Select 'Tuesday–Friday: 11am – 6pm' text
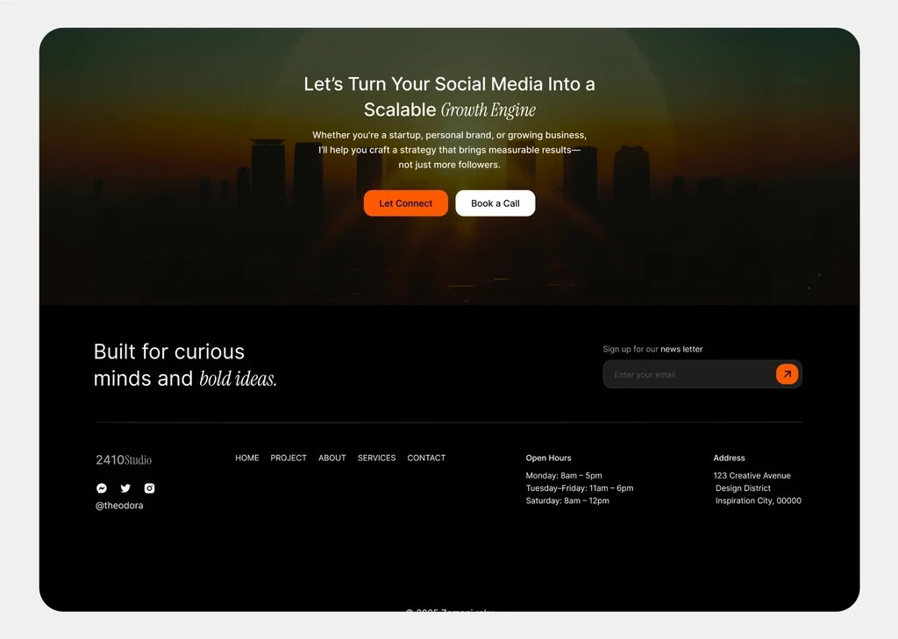This screenshot has width=898, height=639. [x=580, y=488]
